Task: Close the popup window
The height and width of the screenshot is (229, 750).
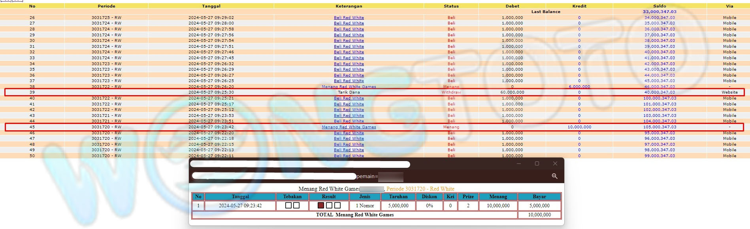Action: click(555, 163)
